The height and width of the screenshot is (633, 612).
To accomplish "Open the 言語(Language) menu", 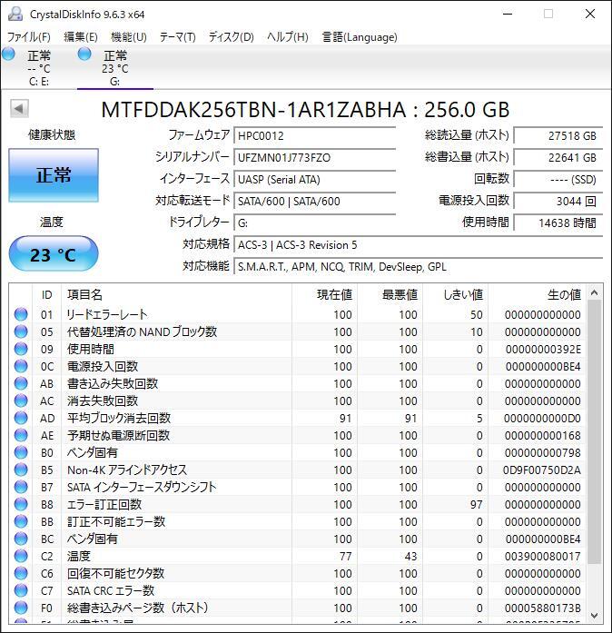I will pos(360,37).
